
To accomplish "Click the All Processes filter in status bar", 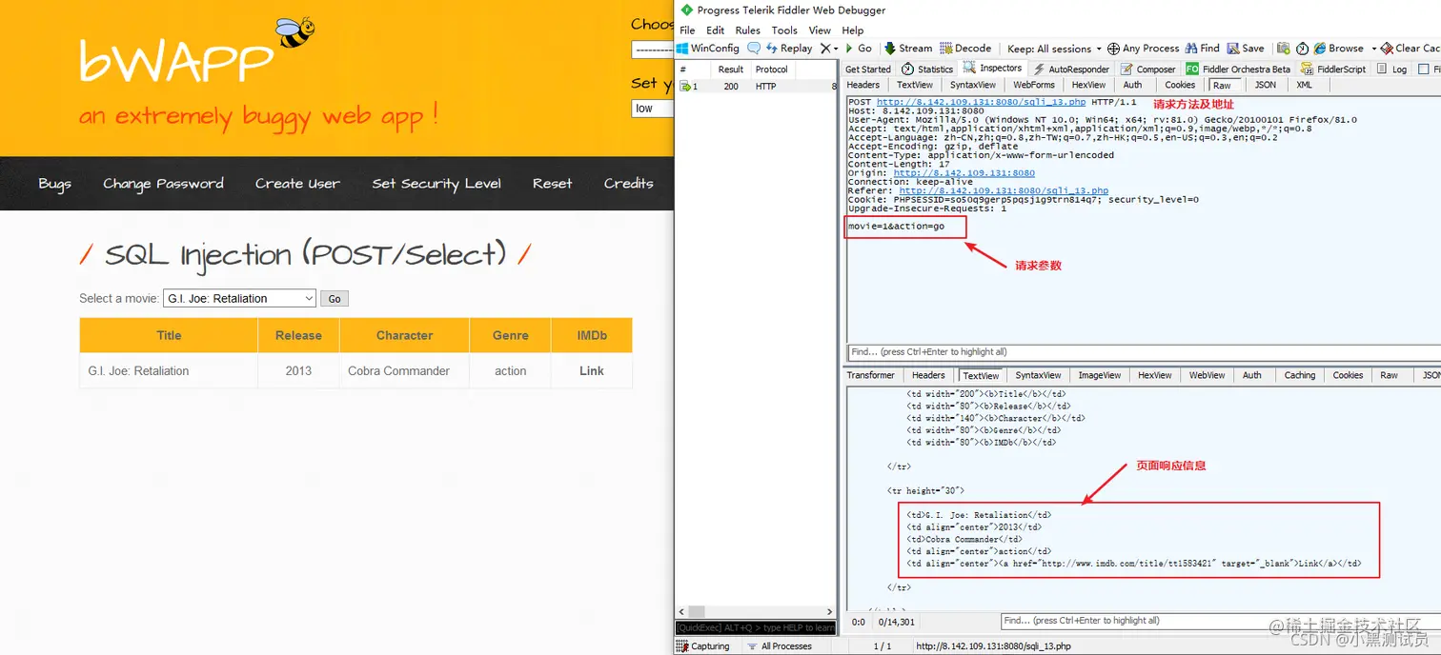I will point(780,646).
